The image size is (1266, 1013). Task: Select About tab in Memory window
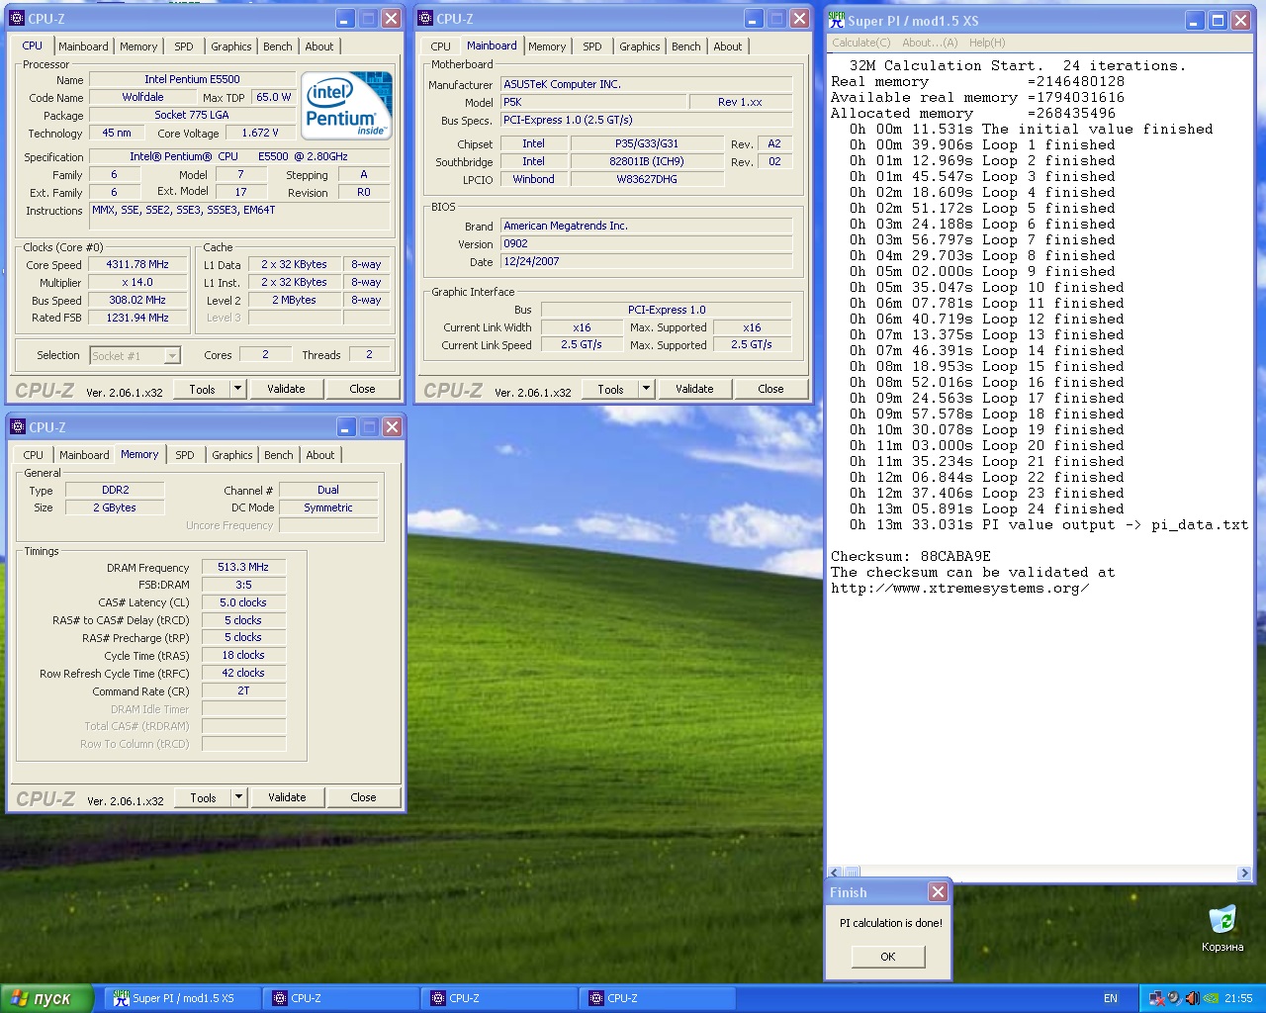[320, 455]
